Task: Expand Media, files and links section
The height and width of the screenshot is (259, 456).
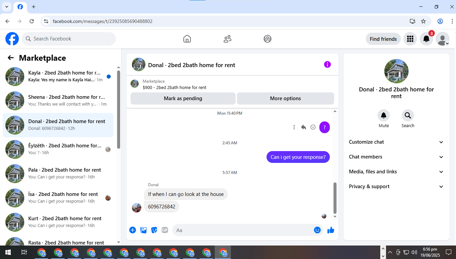Action: tap(396, 172)
